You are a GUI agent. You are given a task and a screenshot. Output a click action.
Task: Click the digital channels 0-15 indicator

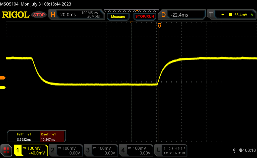174,150
